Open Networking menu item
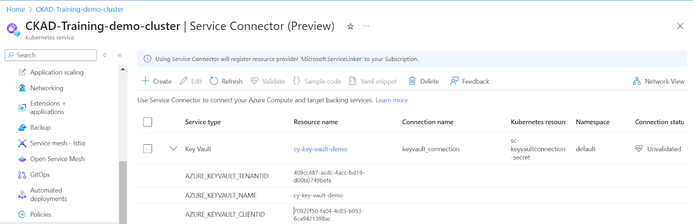This screenshot has width=693, height=224. pyautogui.click(x=47, y=88)
